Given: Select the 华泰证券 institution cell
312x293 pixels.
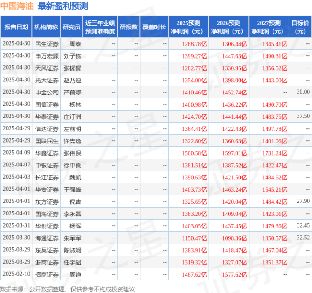Looking at the screenshot, I should (x=47, y=117).
